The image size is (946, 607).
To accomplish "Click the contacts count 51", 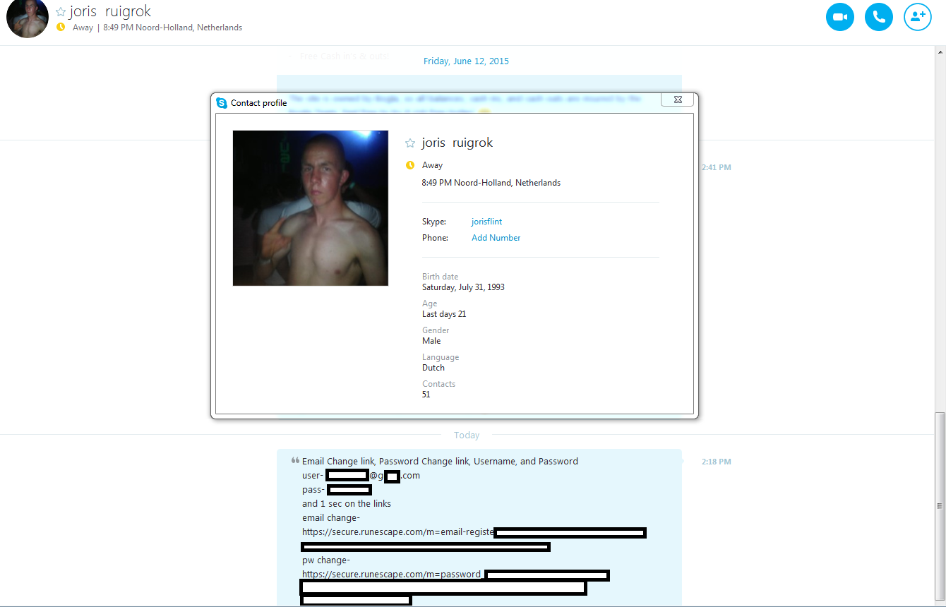I will pos(426,395).
